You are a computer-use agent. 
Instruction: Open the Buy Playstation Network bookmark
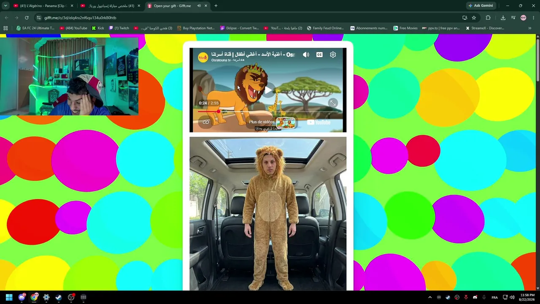(196, 28)
